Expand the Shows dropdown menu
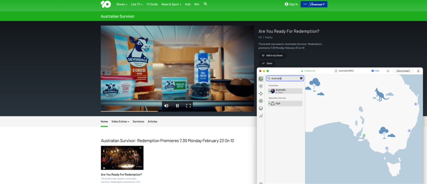 click(x=122, y=4)
